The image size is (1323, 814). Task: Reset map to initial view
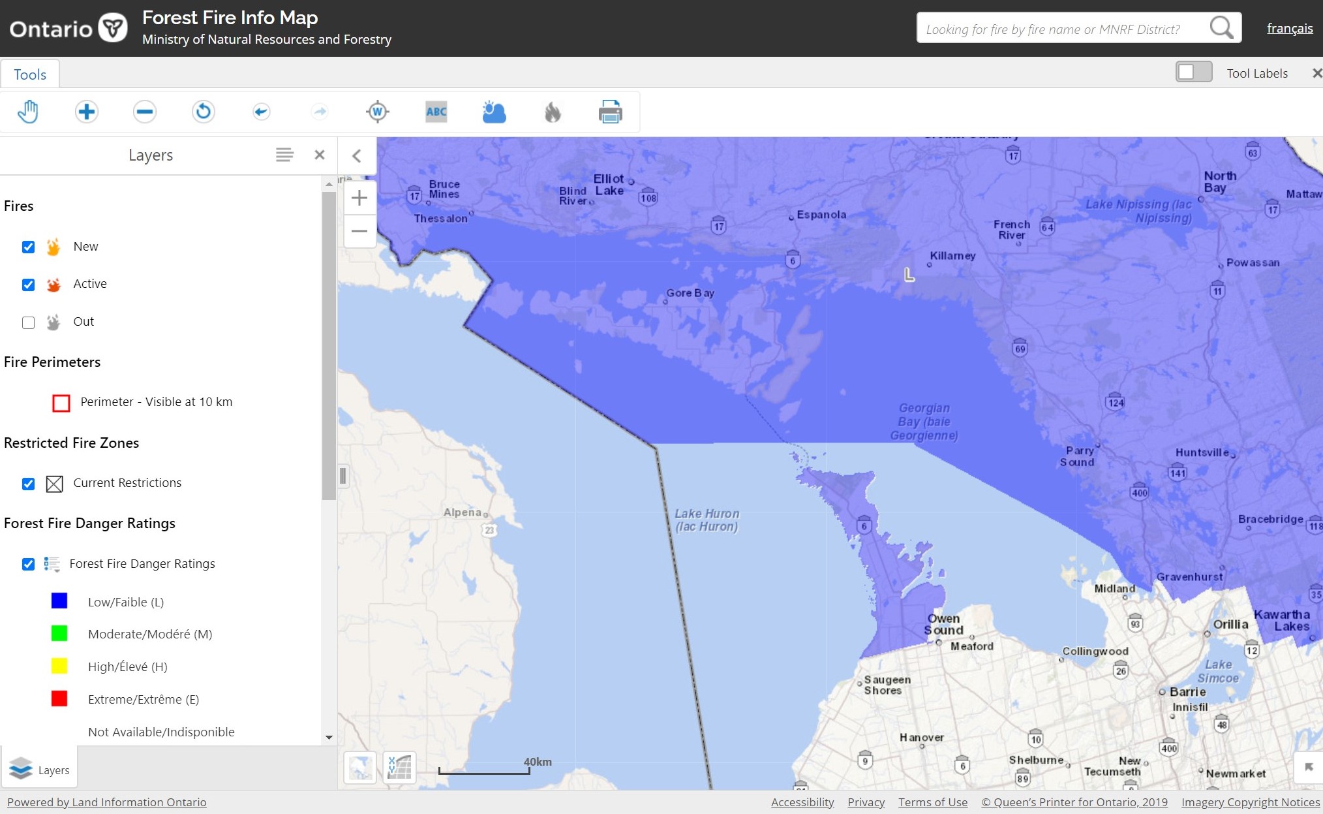pyautogui.click(x=203, y=112)
